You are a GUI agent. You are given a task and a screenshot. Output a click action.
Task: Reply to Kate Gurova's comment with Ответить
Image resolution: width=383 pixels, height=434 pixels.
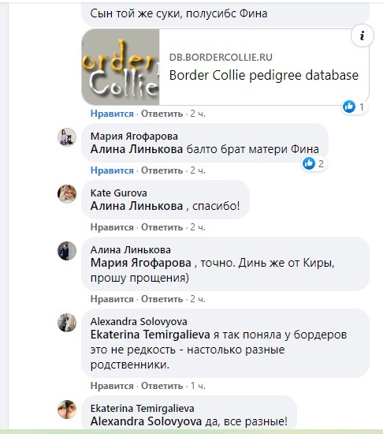click(x=162, y=227)
